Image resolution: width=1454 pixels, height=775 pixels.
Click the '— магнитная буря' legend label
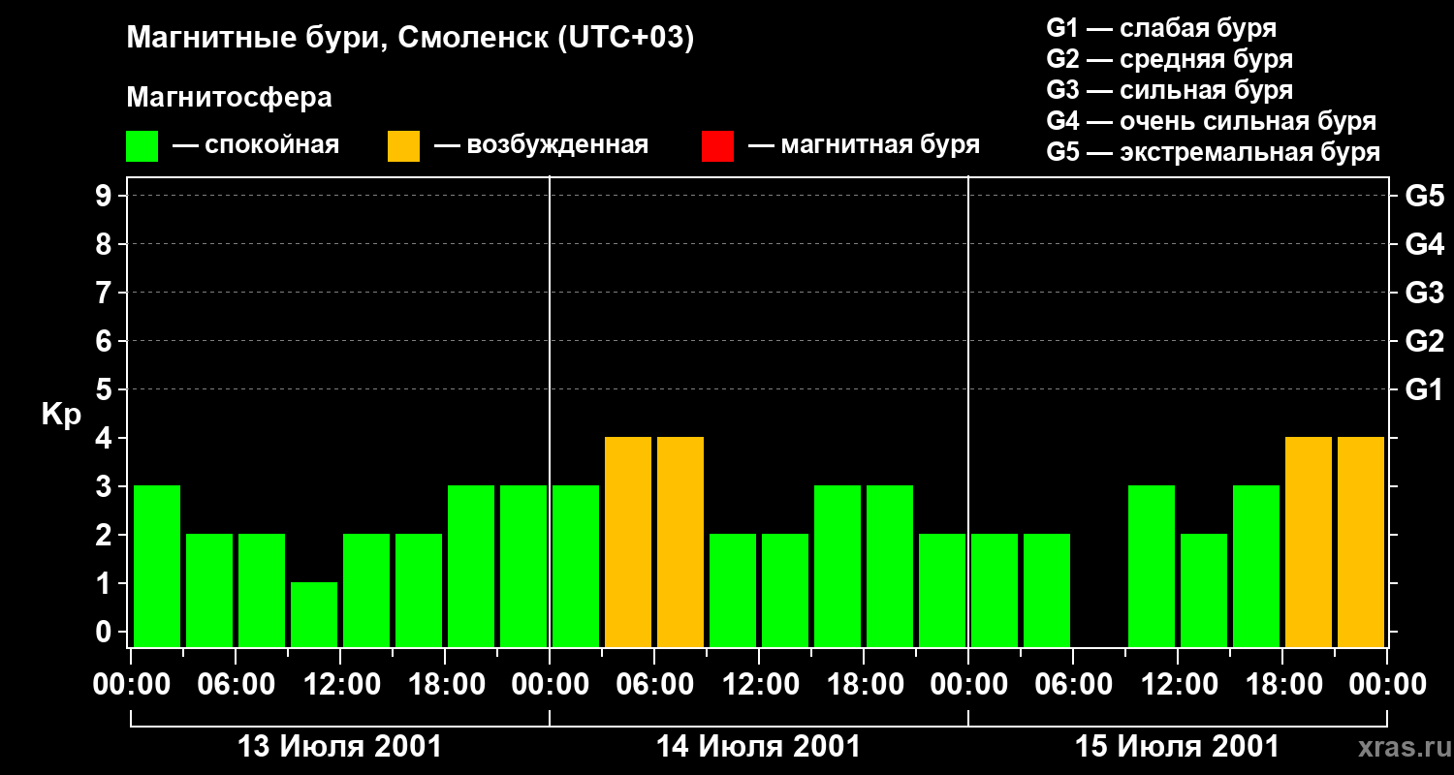tap(864, 145)
